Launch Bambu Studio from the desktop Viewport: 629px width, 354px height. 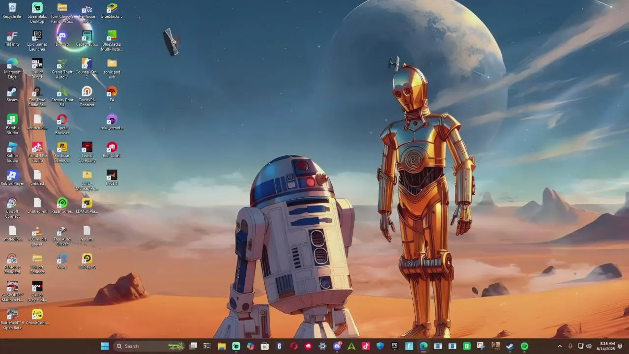(x=12, y=124)
